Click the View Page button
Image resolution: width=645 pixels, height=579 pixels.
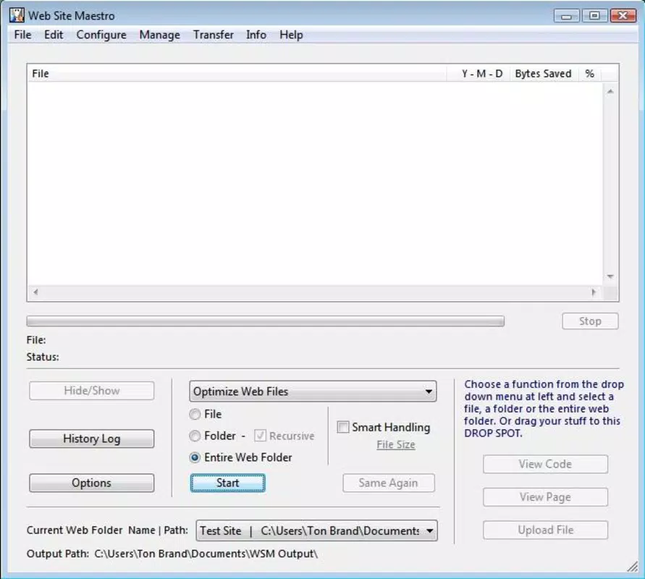pyautogui.click(x=545, y=497)
